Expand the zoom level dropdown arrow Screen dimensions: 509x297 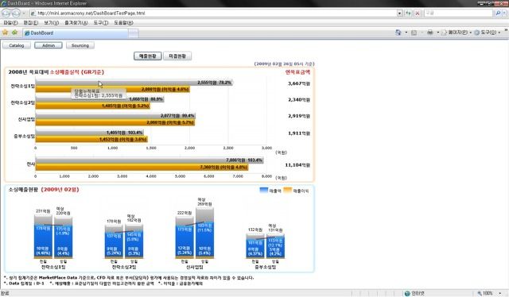click(500, 293)
